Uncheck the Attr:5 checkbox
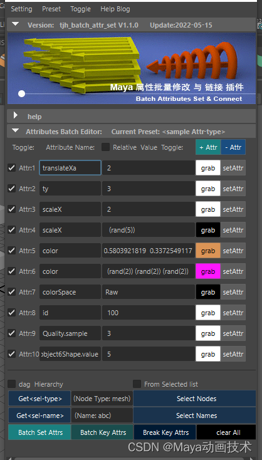This screenshot has height=460, width=262. tap(11, 251)
